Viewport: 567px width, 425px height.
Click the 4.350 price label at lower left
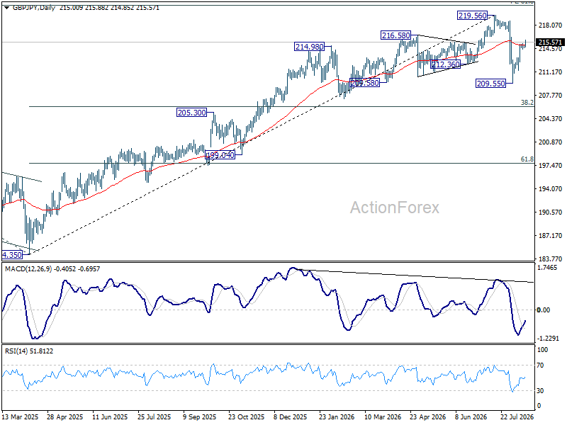(x=12, y=255)
